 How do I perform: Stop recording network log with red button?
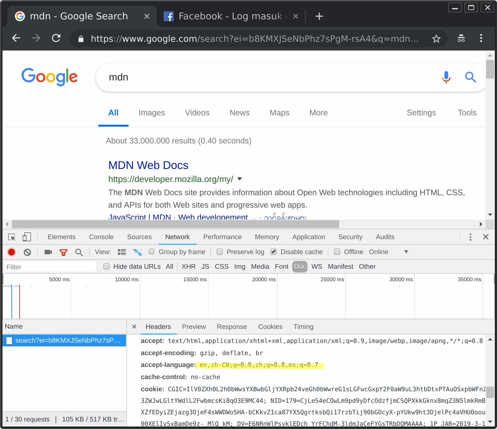[12, 252]
